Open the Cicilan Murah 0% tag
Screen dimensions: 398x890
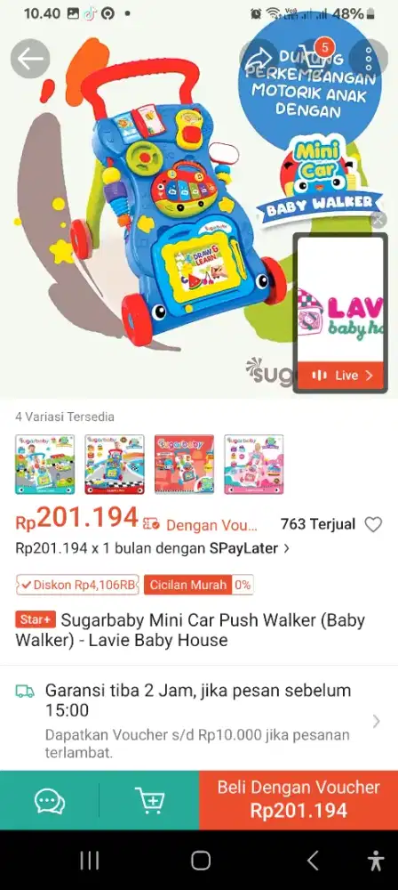point(198,585)
